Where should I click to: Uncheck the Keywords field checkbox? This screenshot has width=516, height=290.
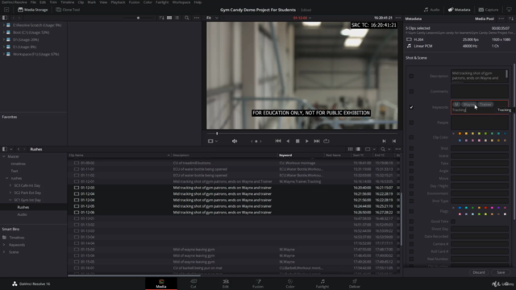[411, 107]
